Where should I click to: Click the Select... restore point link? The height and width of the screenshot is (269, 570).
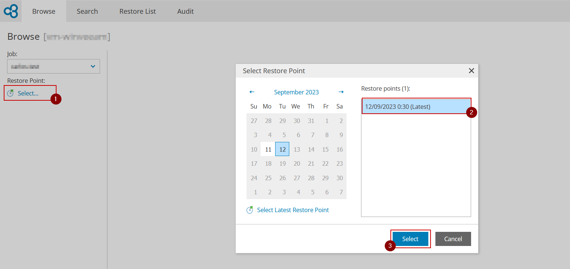(28, 93)
